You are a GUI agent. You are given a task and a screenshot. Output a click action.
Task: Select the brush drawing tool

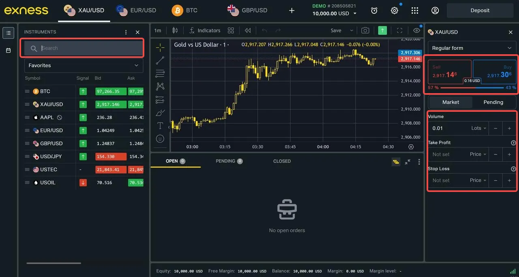(160, 113)
